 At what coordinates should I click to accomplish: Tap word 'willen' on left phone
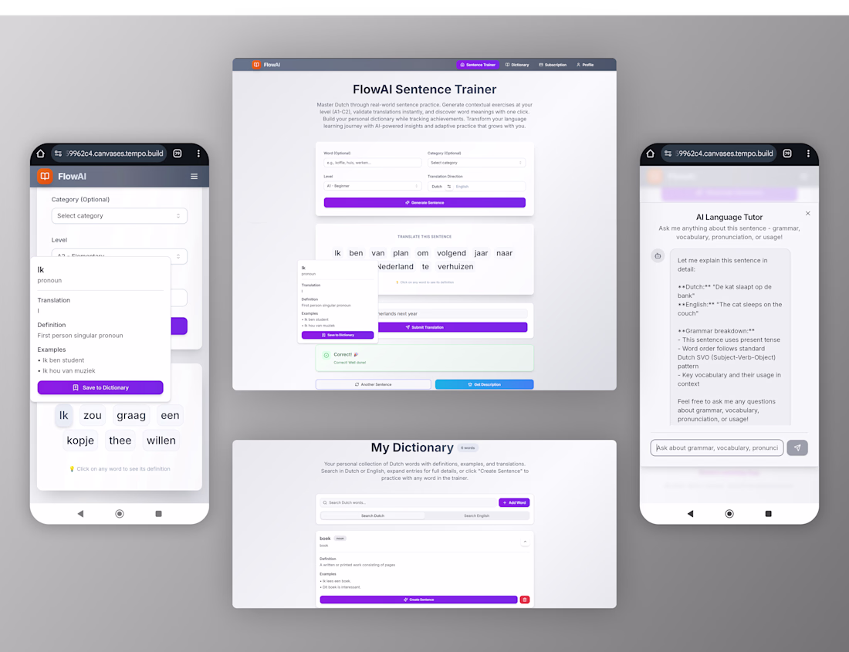161,441
